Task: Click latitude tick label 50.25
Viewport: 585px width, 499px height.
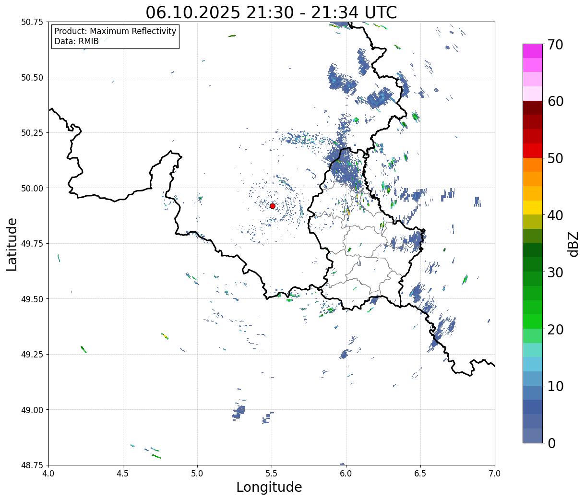Action: pyautogui.click(x=32, y=132)
